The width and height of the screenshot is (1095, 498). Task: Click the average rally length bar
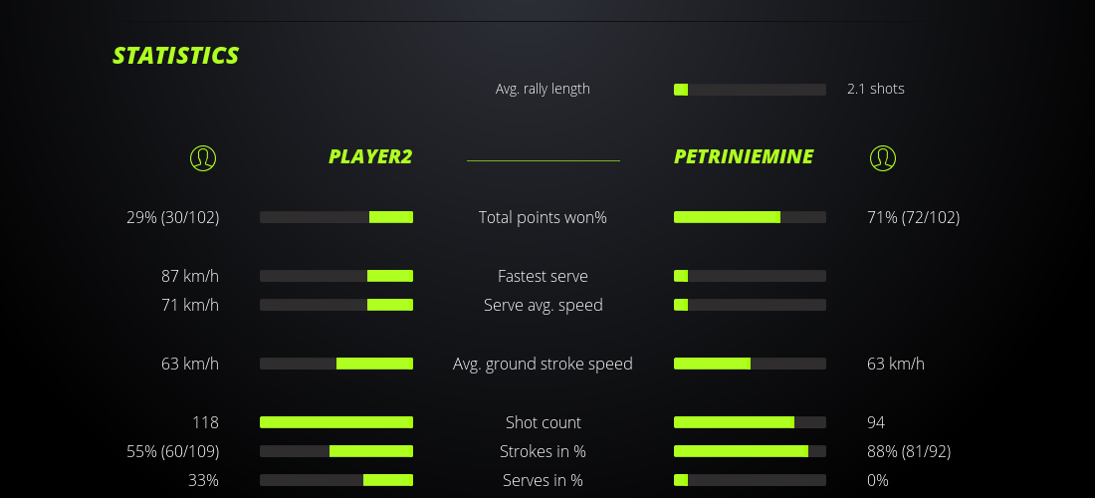pos(750,90)
